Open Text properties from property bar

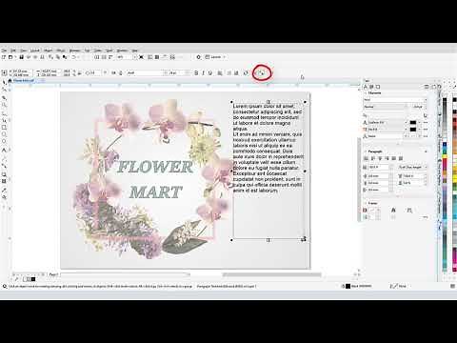click(x=246, y=73)
